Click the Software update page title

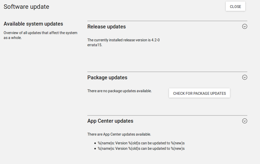(26, 7)
